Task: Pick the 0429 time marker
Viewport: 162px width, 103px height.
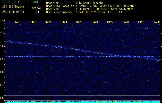Action: tap(141, 22)
